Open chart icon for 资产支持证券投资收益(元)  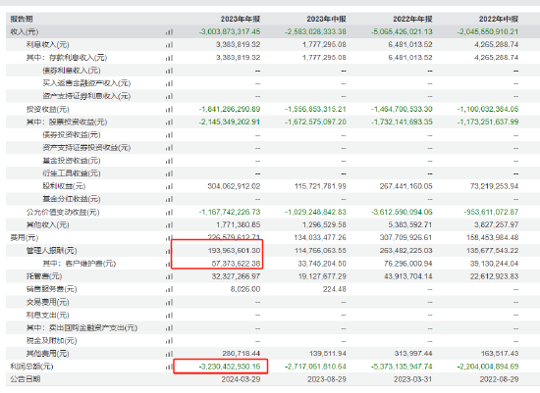(169, 148)
